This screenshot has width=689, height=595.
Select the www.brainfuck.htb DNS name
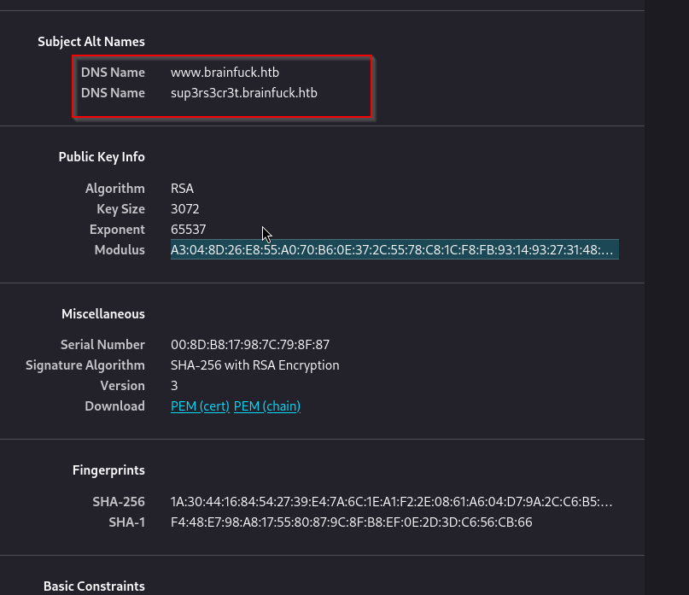(x=225, y=73)
